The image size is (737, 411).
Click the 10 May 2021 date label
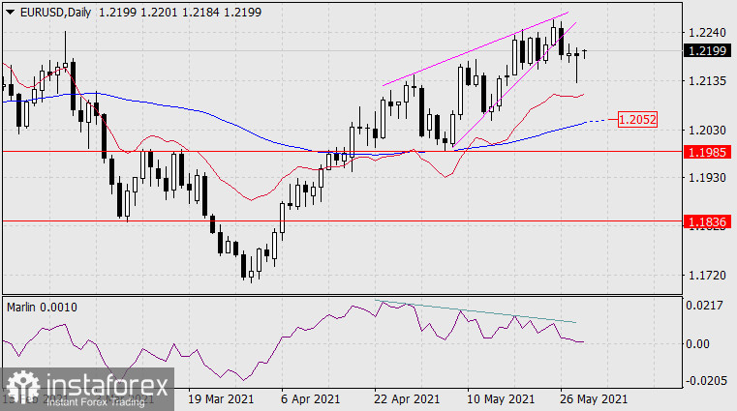[x=502, y=398]
